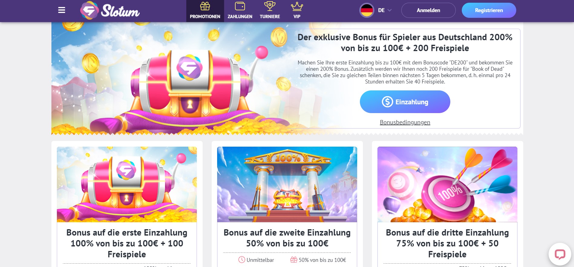The width and height of the screenshot is (574, 267).
Task: Go to the Zahlungen tab
Action: 240,11
